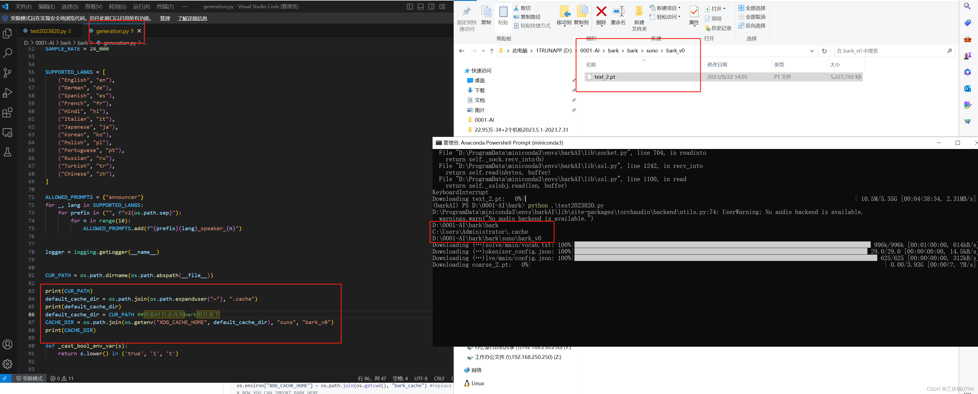Open Run and Debug view icon
This screenshot has width=978, height=394.
(8, 92)
